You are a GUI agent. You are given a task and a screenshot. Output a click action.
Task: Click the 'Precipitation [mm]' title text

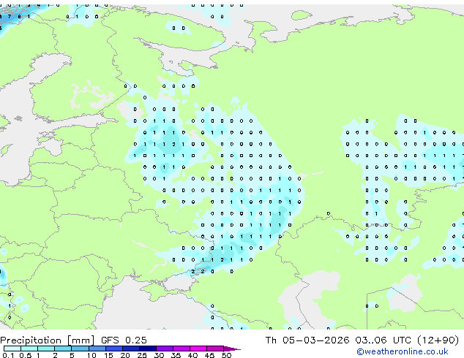pos(48,340)
